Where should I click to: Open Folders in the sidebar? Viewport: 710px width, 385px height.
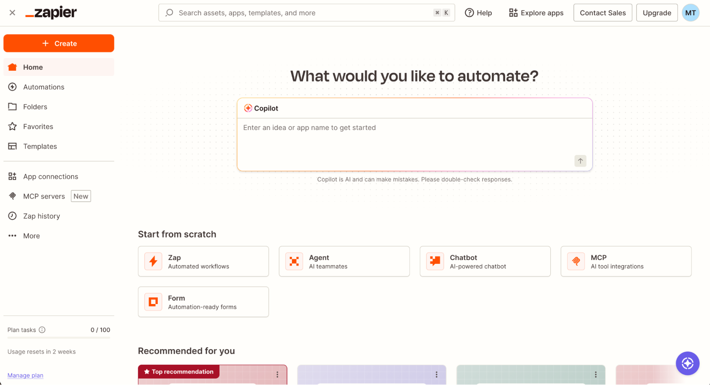pos(59,107)
